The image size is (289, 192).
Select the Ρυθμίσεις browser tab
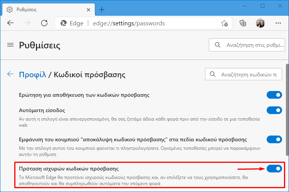49,10
